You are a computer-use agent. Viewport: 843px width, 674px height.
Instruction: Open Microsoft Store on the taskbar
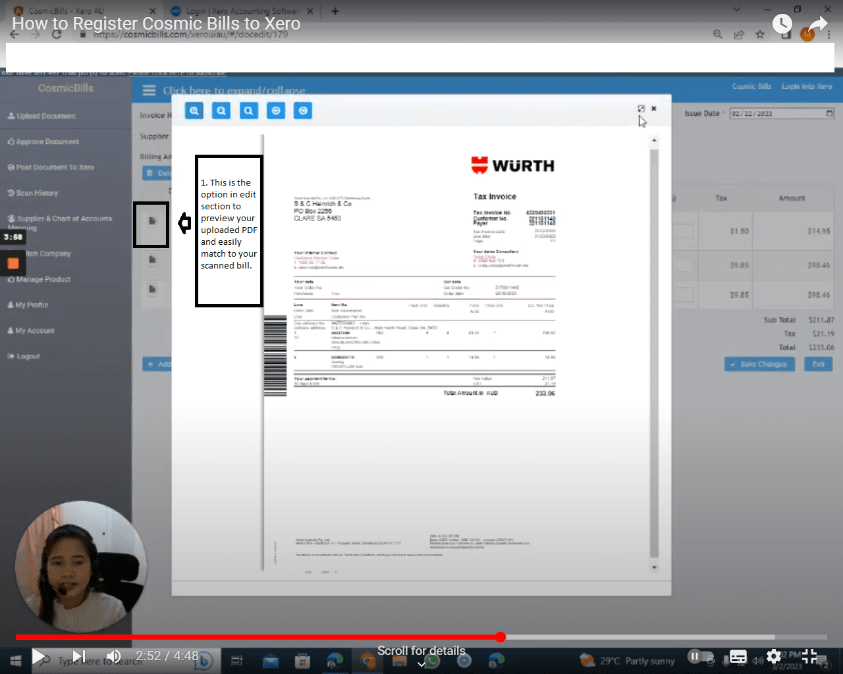point(302,660)
